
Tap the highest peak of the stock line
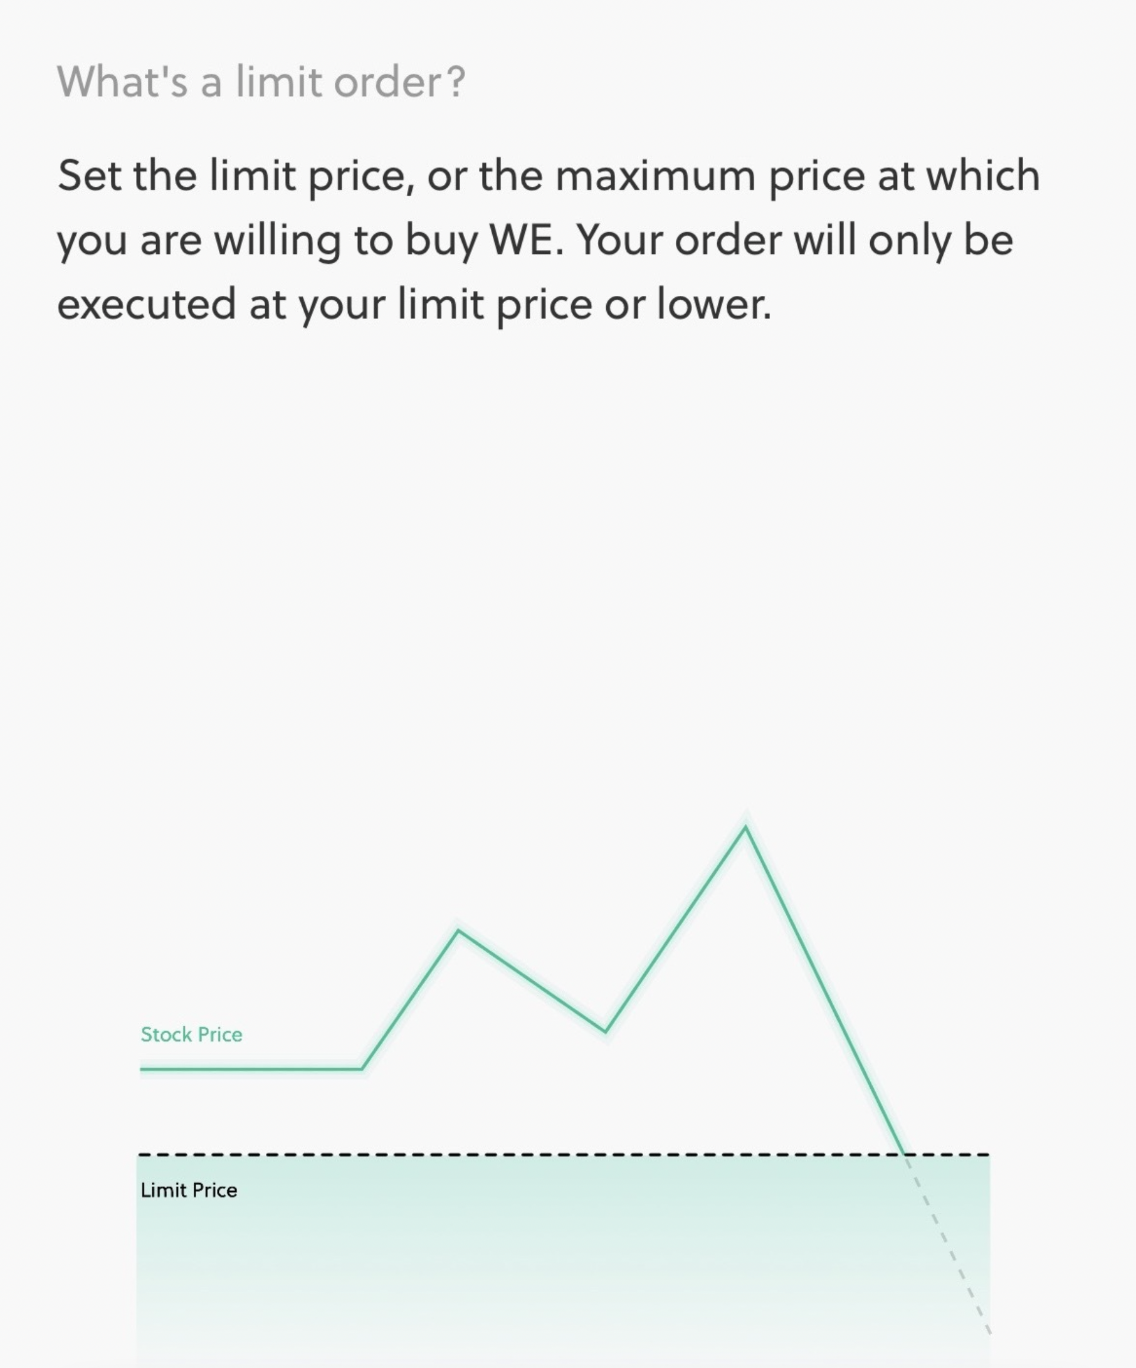(x=746, y=828)
